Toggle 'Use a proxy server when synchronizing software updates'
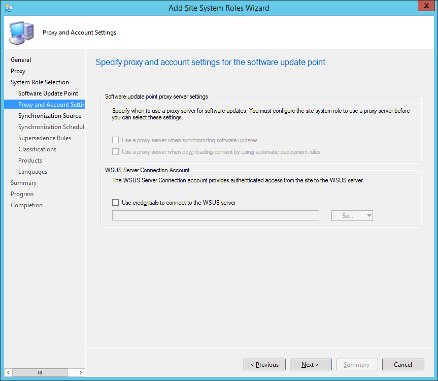Screen dimensions: 438x381 pyautogui.click(x=115, y=140)
